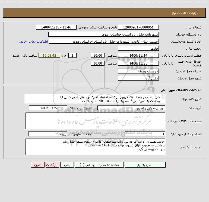This screenshot has height=202, width=209.
Task: Click response deadline hour field beside 1400/11/14
Action: point(97,56)
